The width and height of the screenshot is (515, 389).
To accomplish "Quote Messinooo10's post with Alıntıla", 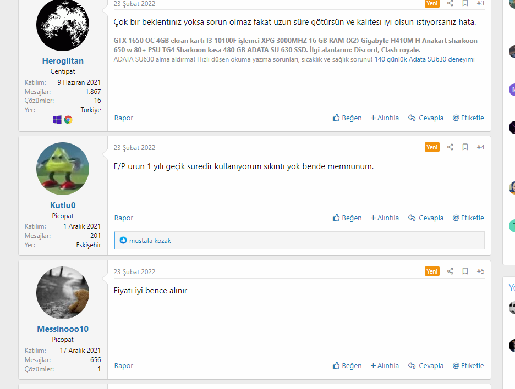I will click(385, 366).
